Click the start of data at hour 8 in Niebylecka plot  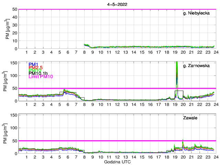pyautogui.click(x=85, y=44)
